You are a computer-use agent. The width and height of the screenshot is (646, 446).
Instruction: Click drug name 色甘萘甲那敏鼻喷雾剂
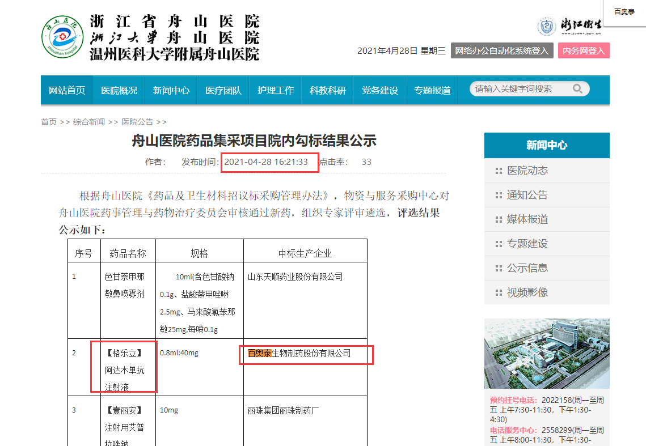pyautogui.click(x=124, y=285)
